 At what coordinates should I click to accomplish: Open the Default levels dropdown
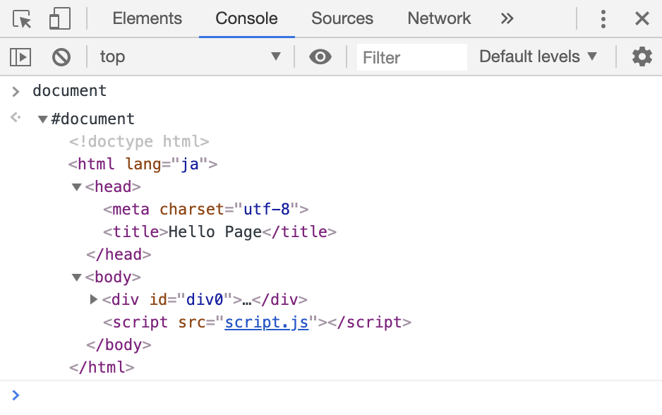coord(538,56)
